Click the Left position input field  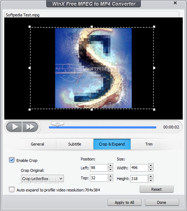[x=99, y=168]
